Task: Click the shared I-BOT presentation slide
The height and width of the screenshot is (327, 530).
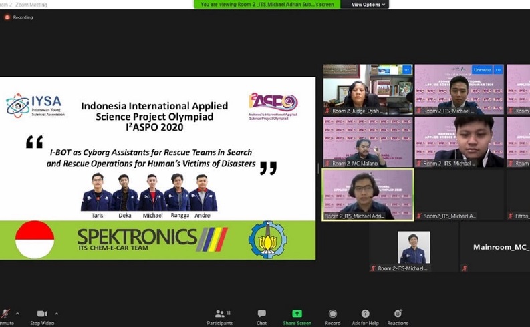Action: [158, 168]
